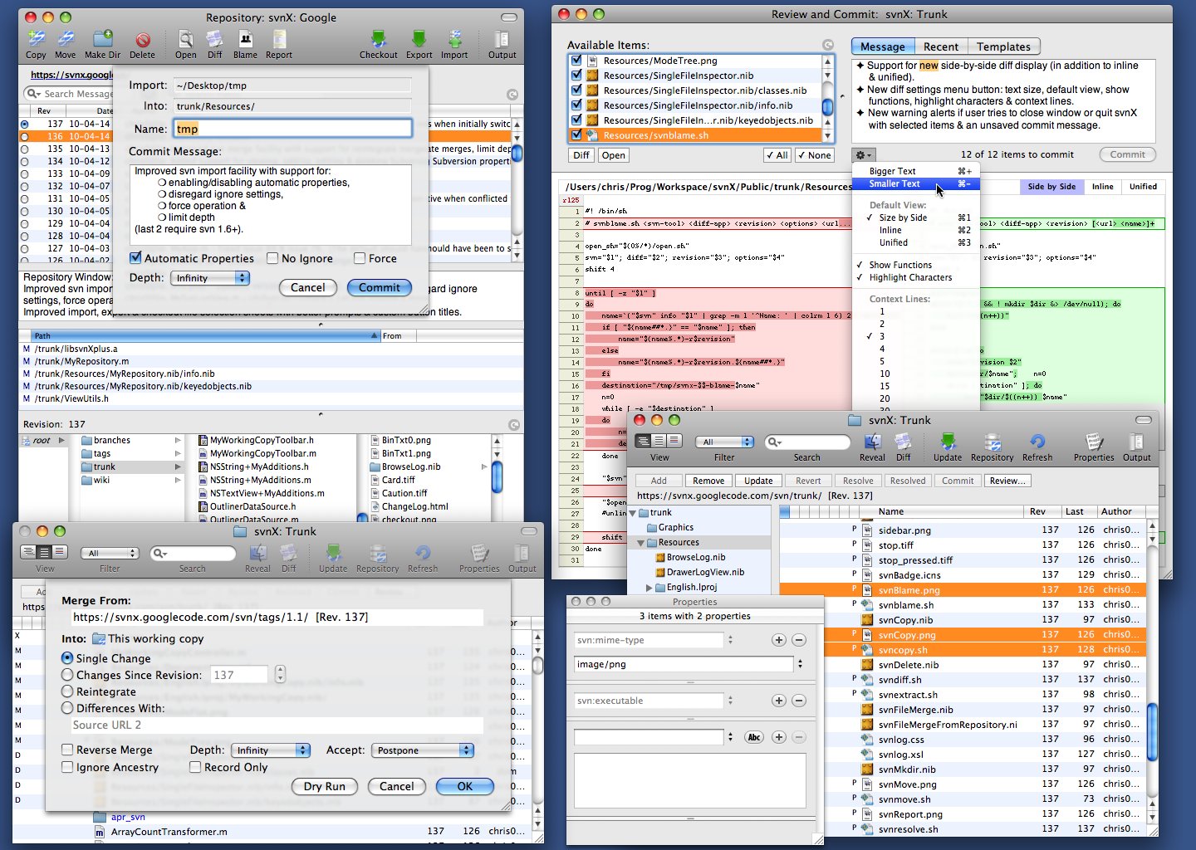Enable Ignore Ancestry checkbox
Image resolution: width=1196 pixels, height=850 pixels.
tap(67, 767)
